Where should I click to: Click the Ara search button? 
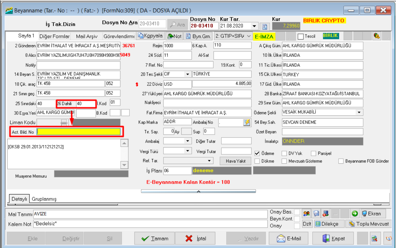[177, 25]
